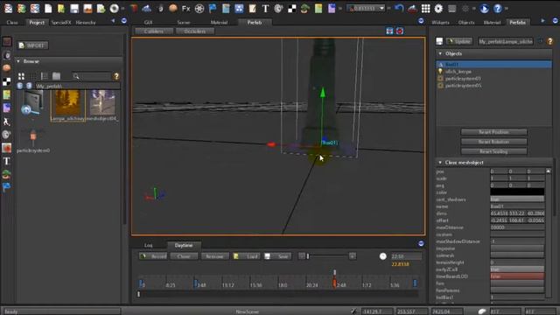Click the running figure icon in left sidebar
This screenshot has width=560, height=315.
pyautogui.click(x=6, y=122)
